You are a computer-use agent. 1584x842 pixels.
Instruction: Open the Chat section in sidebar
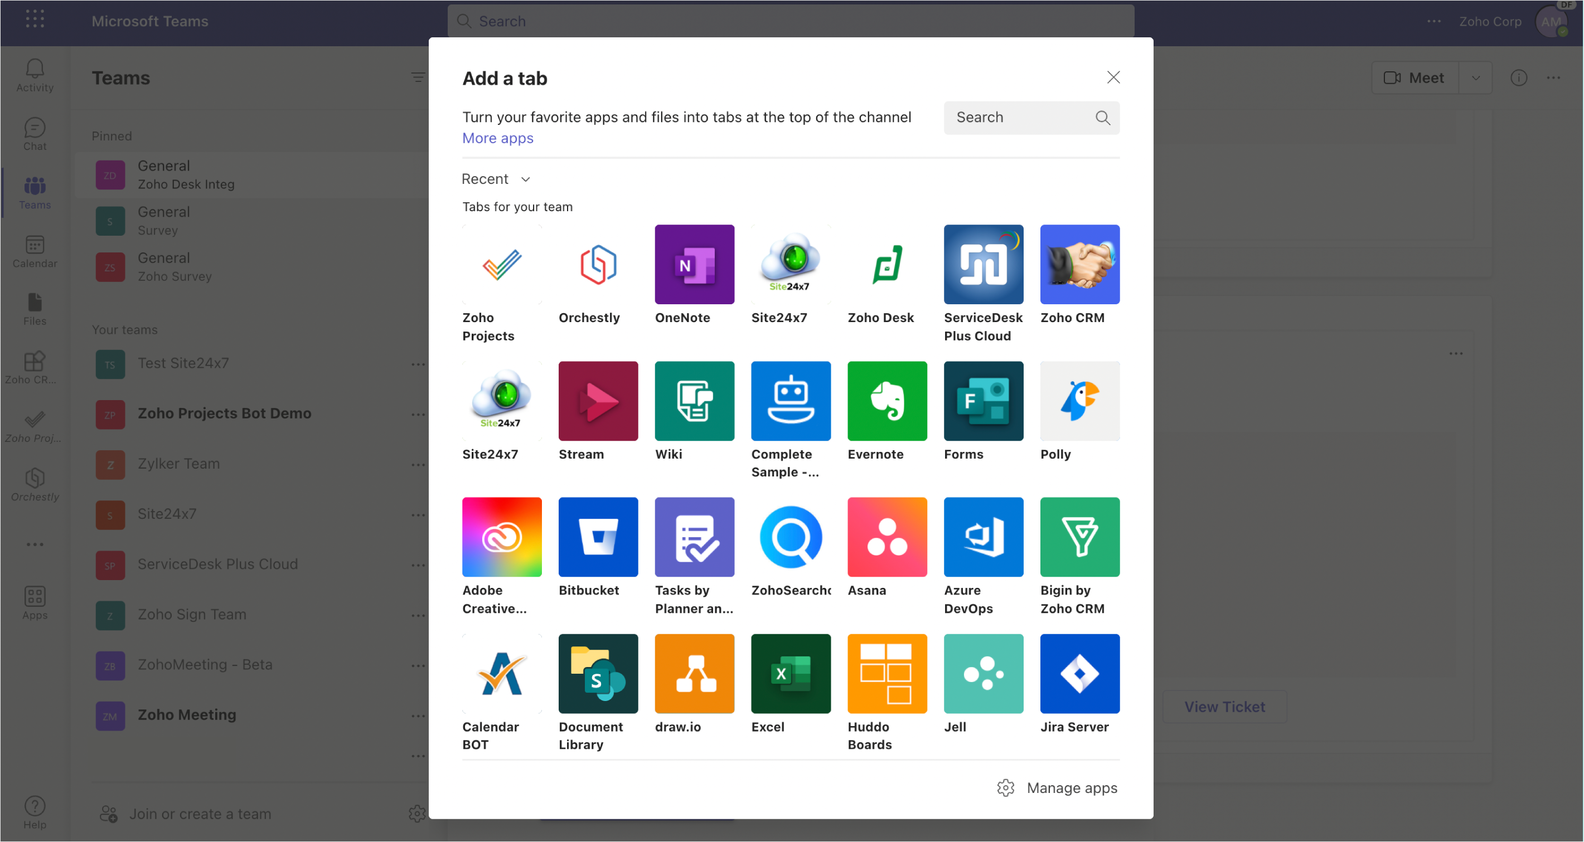point(35,134)
